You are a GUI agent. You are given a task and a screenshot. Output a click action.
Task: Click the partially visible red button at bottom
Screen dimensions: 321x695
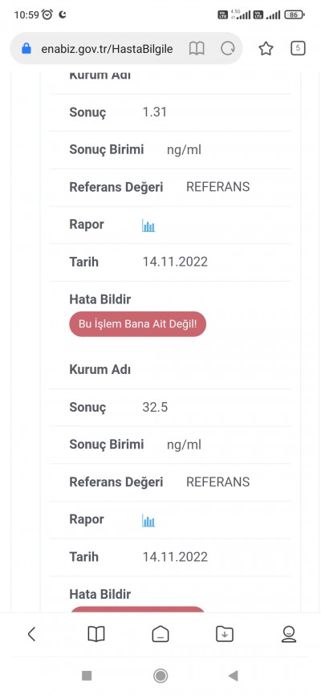(x=137, y=609)
